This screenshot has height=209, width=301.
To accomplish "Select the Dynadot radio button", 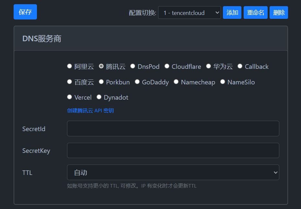I will [x=99, y=97].
